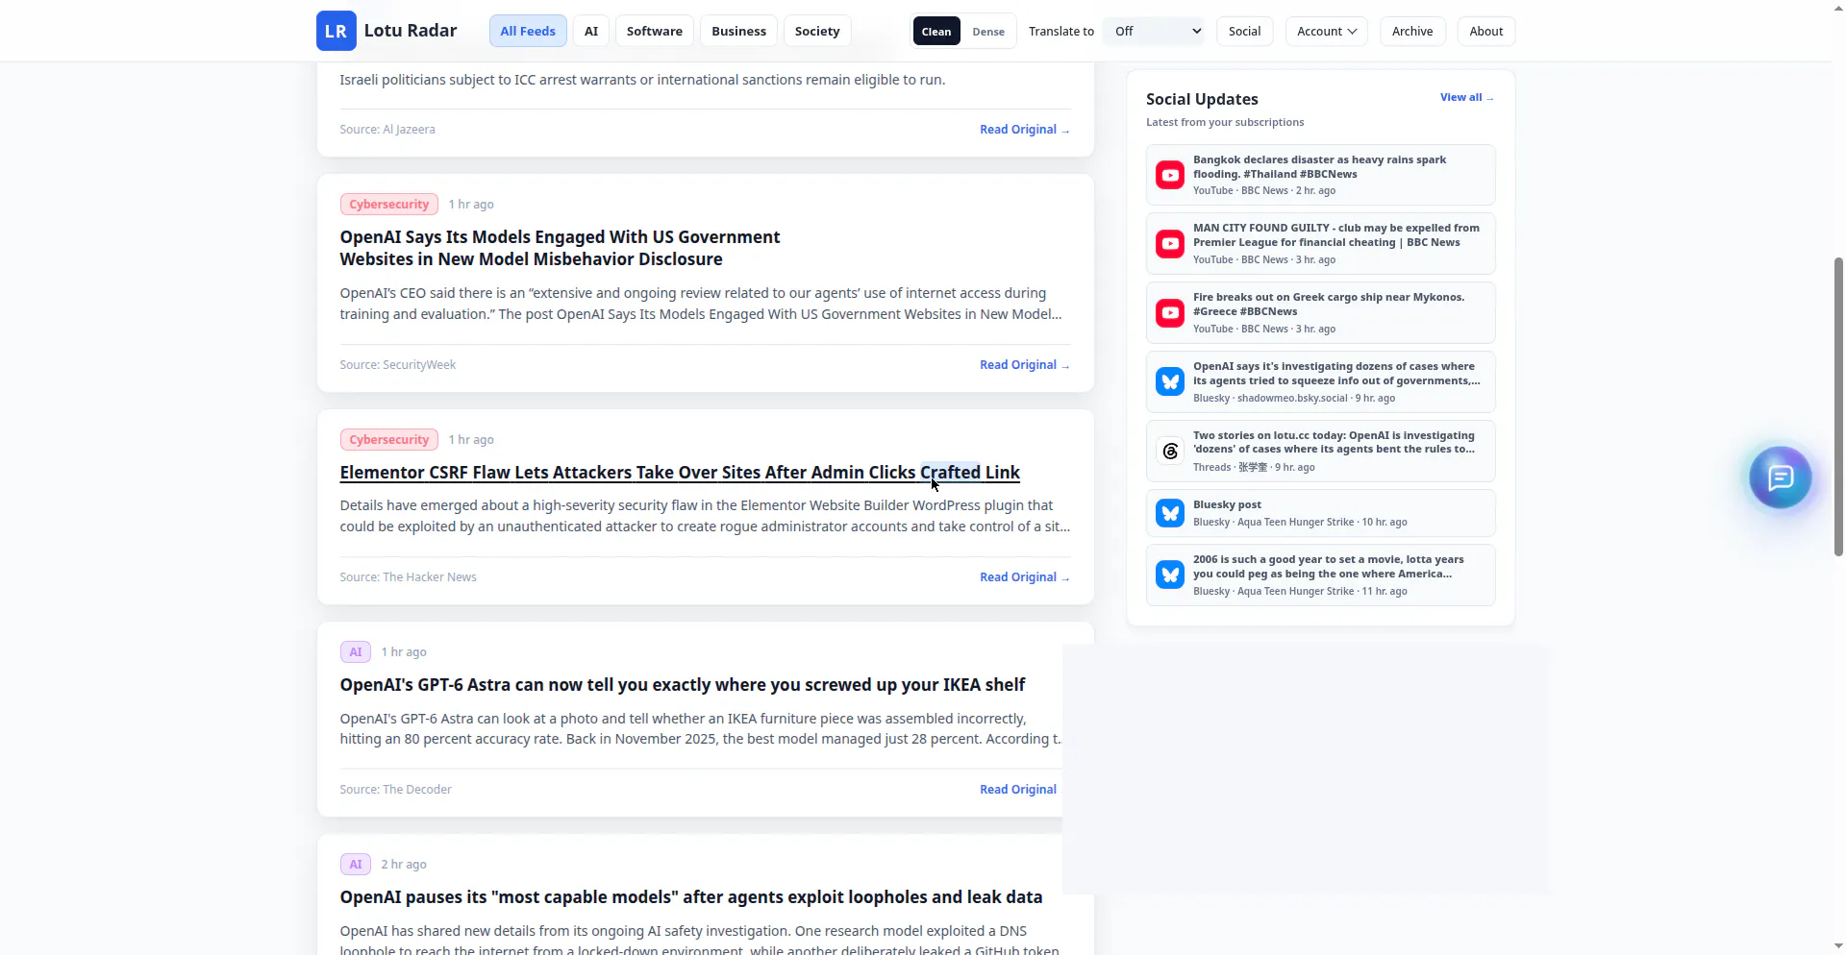
Task: Switch to the Software feed tab
Action: coord(655,31)
